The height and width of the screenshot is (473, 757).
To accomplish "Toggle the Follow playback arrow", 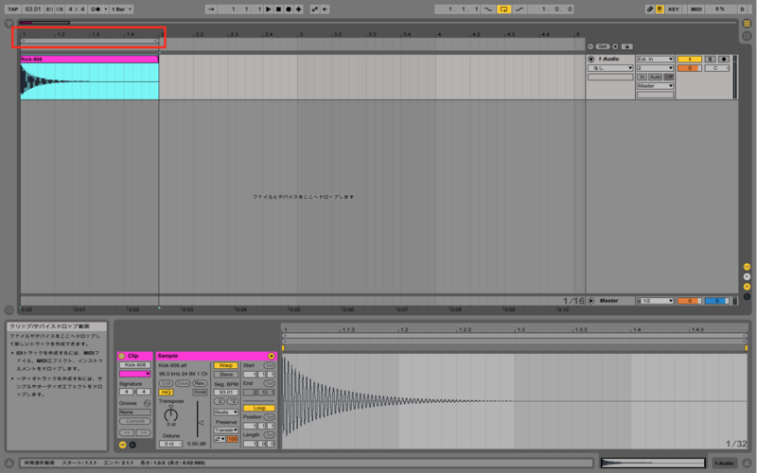I will click(210, 9).
